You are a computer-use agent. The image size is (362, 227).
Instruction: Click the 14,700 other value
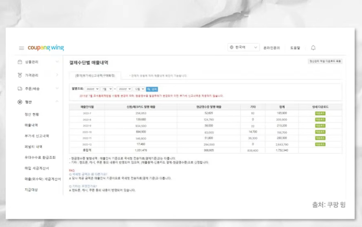253,132
